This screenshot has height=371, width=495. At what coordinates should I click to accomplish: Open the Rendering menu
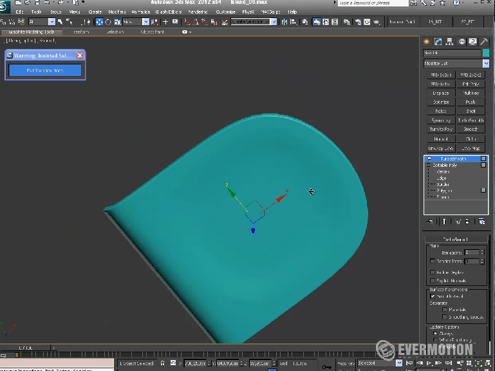point(198,12)
